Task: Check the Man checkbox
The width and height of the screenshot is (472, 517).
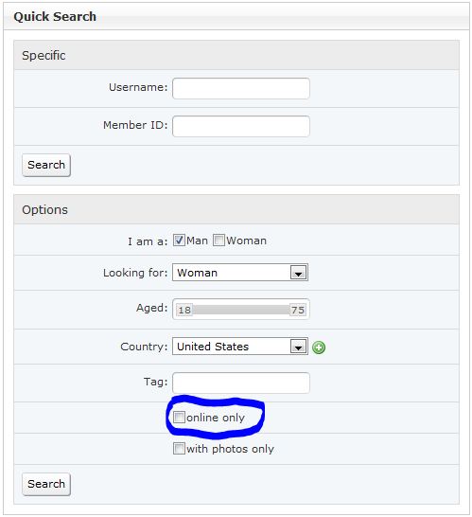Action: 179,241
